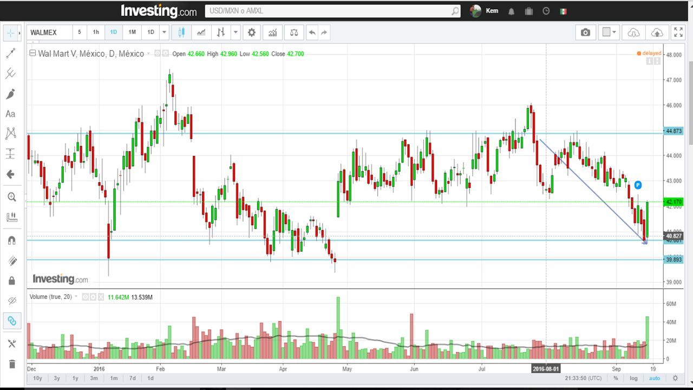Go to Investing.com home logo
The image size is (693, 390).
[159, 11]
